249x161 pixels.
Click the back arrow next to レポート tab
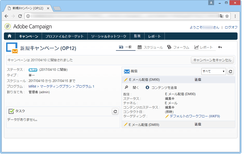pyautogui.click(x=220, y=47)
